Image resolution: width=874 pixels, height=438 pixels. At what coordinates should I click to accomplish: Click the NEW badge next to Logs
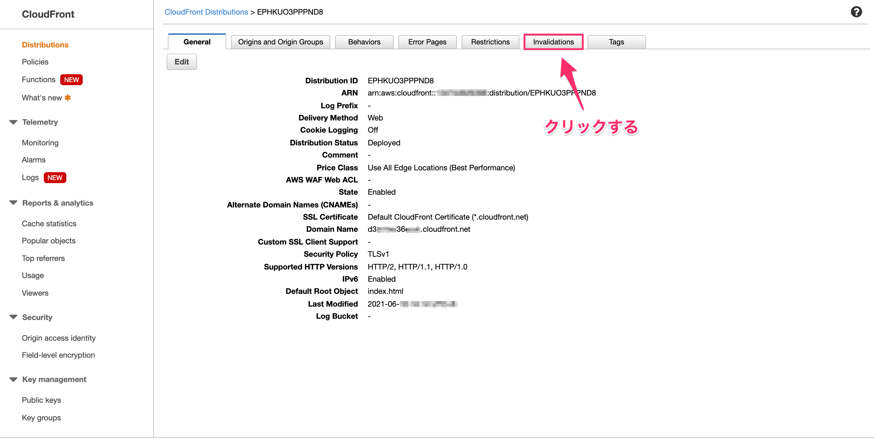(55, 178)
